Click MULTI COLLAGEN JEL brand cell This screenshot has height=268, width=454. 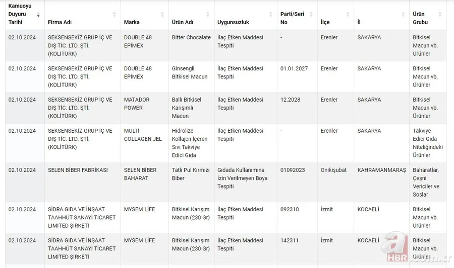(143, 135)
